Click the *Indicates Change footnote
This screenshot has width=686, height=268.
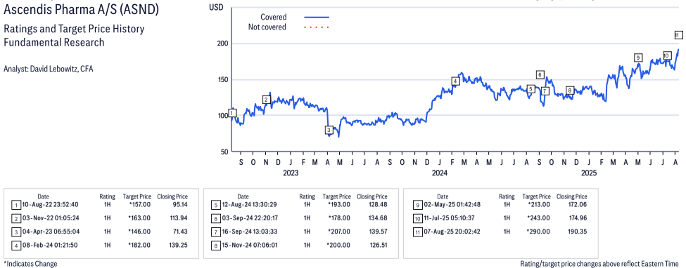tap(30, 264)
